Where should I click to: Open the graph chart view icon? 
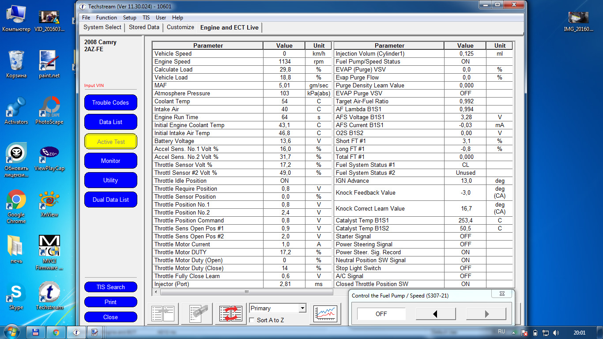tap(326, 314)
